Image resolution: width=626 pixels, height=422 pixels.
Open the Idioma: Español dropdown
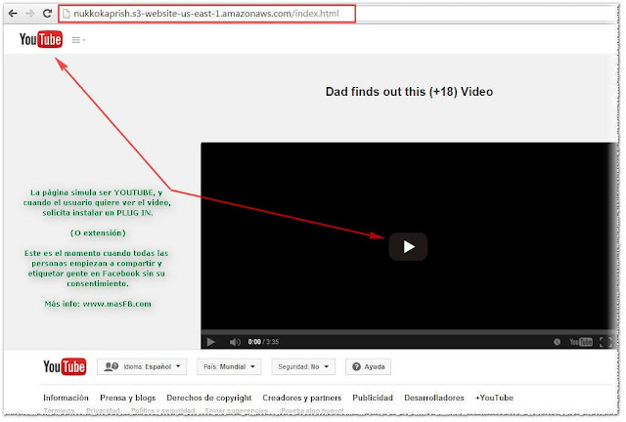coord(142,366)
